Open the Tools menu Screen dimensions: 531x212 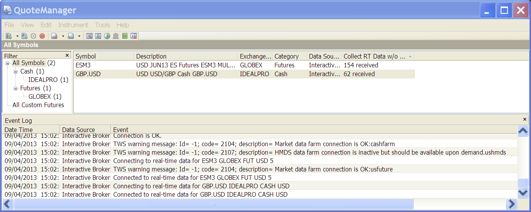point(103,25)
